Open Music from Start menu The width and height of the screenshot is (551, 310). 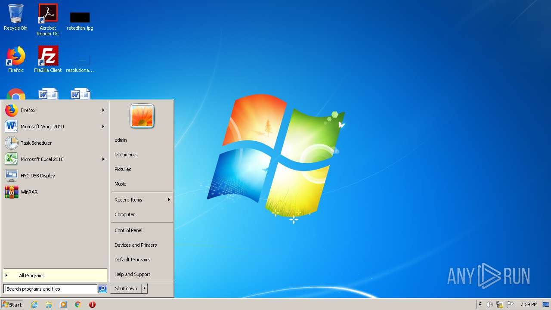pyautogui.click(x=142, y=184)
